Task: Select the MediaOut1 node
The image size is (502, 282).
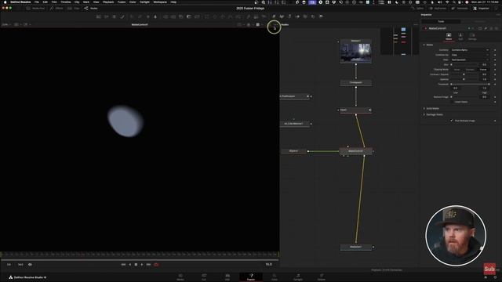Action: (355, 247)
